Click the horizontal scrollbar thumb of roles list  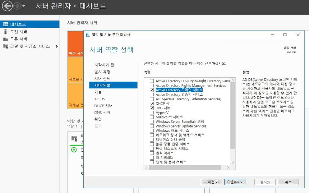[x=185, y=167]
